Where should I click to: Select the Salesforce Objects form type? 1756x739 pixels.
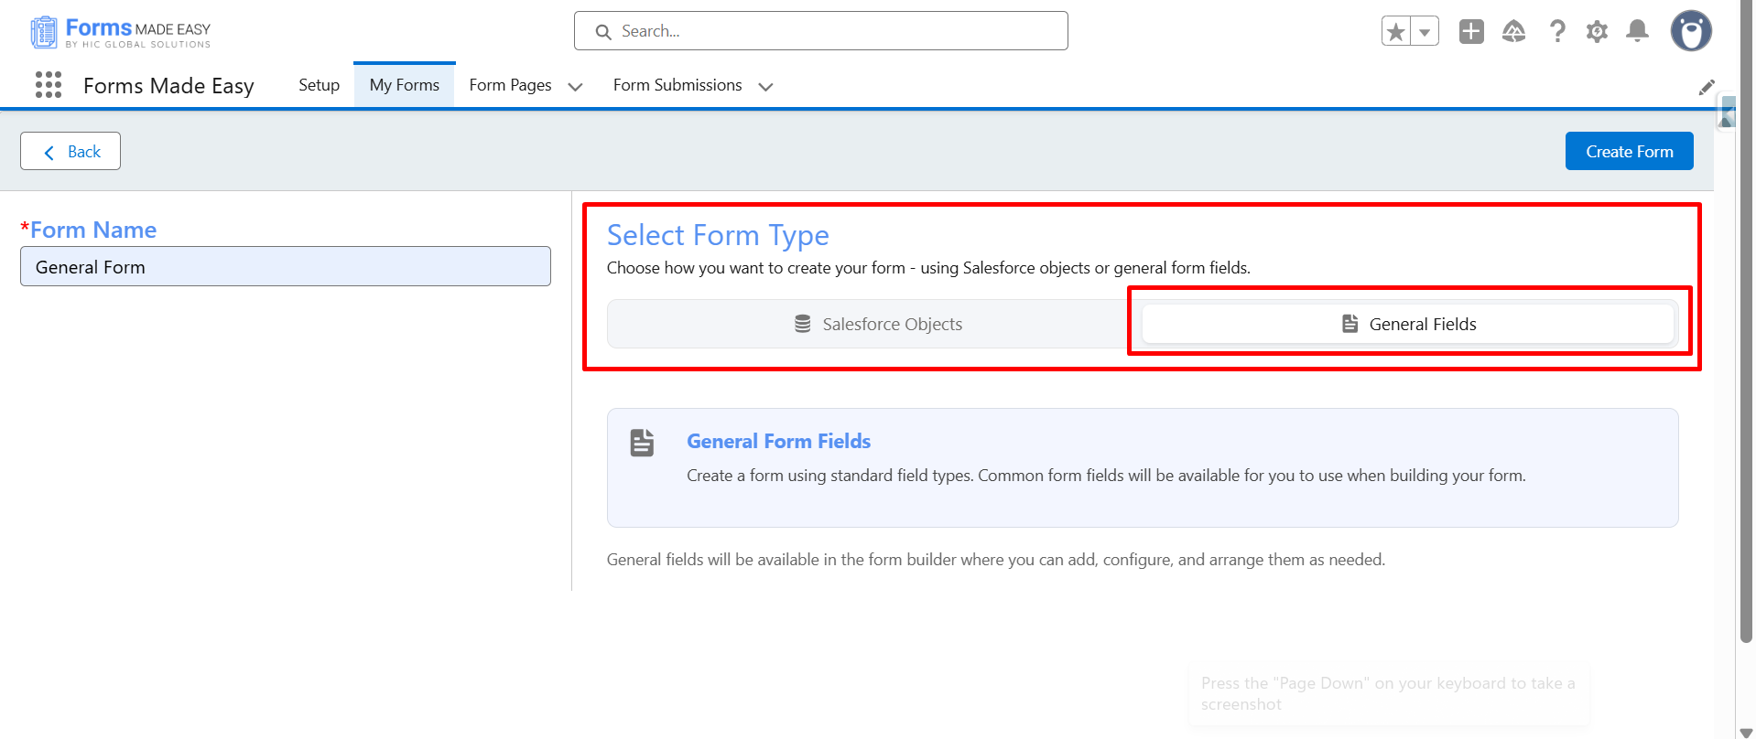tap(875, 324)
